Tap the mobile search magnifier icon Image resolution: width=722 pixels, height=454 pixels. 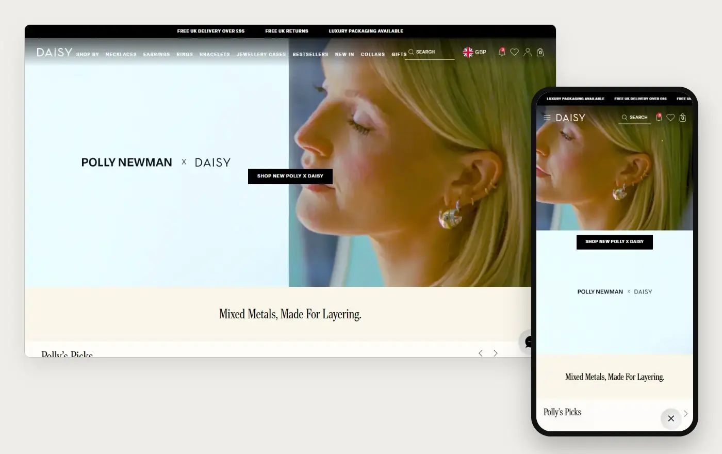[x=625, y=118]
